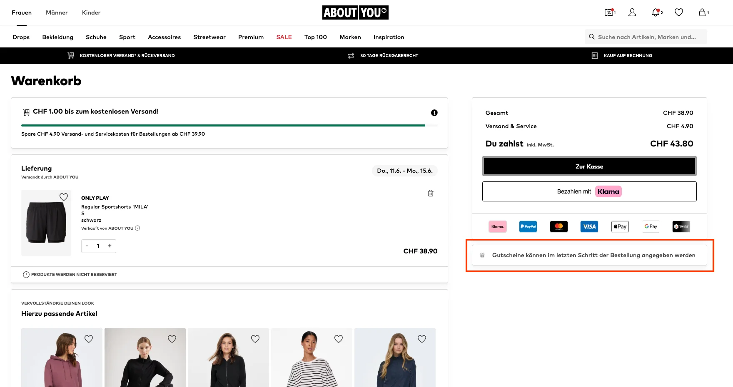The height and width of the screenshot is (387, 733).
Task: Open the Drops menu
Action: click(21, 37)
